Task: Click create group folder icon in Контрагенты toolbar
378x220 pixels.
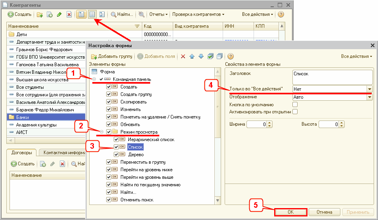Action: 40,15
